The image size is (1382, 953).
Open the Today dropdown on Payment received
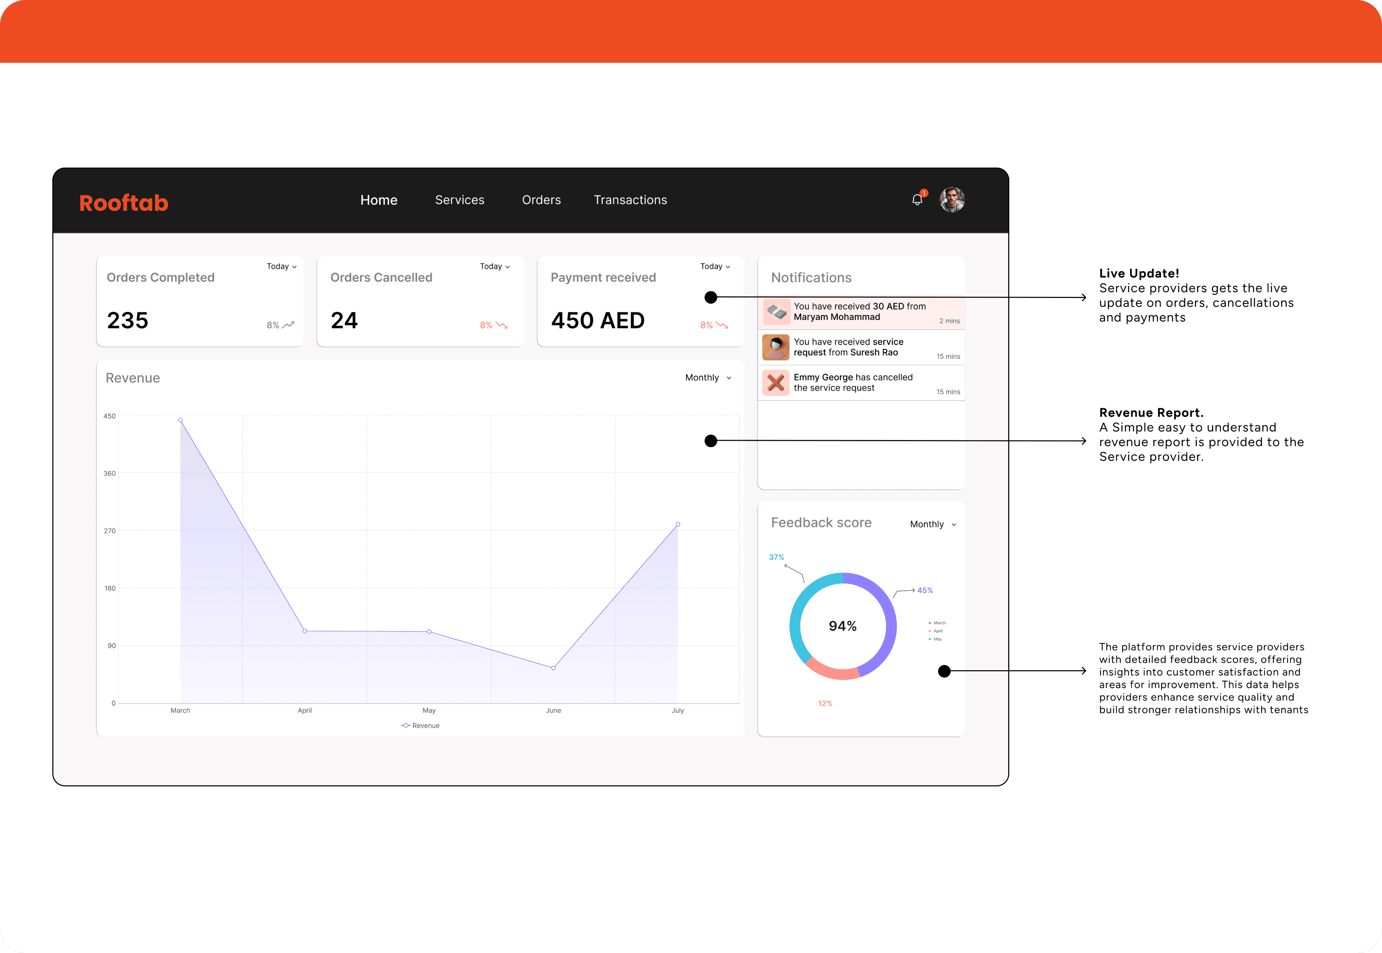point(715,266)
